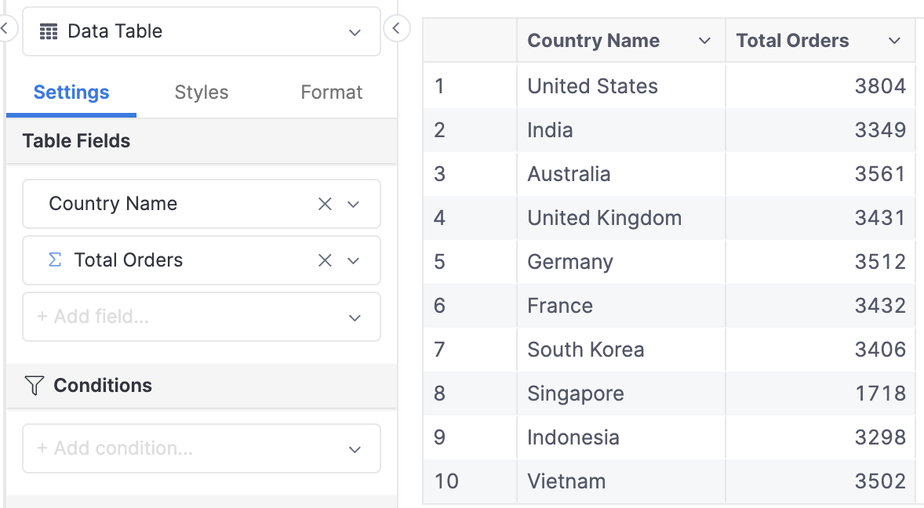This screenshot has height=508, width=924.
Task: Click row number 3 in the table
Action: pos(439,174)
